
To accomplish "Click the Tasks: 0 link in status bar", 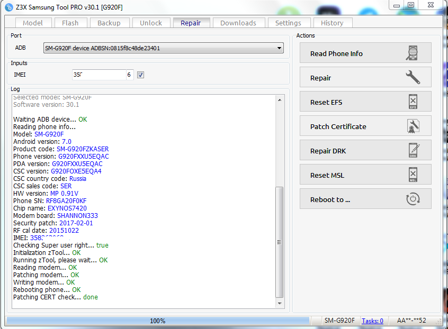I will click(372, 321).
